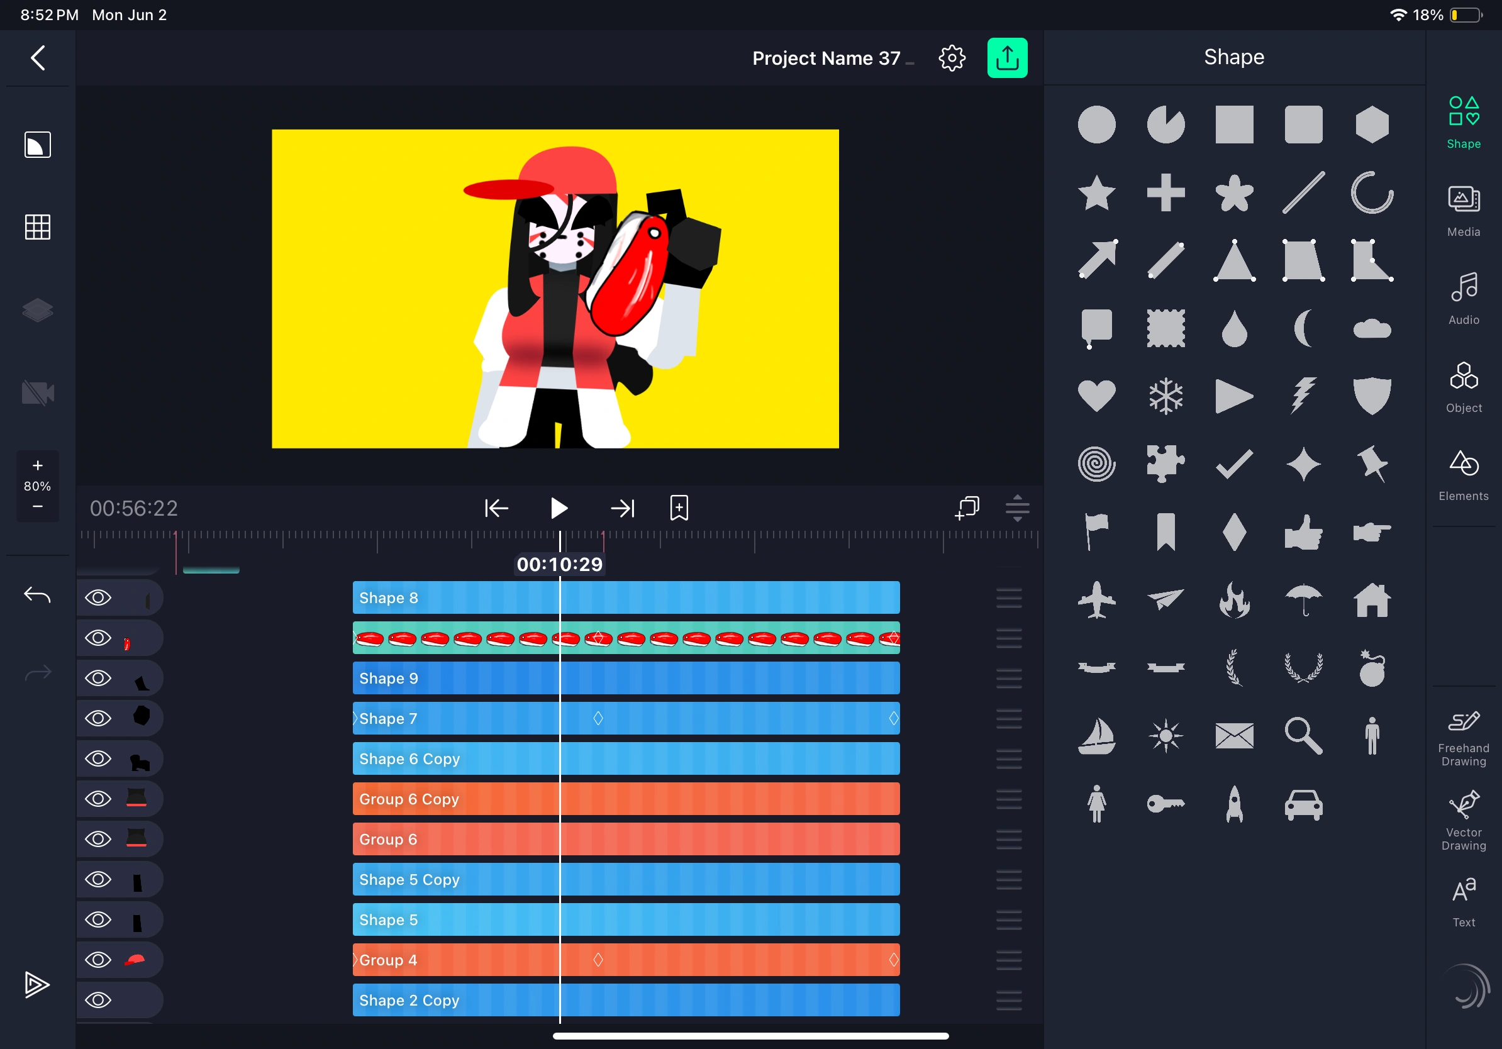Choose the crescent moon shape
The image size is (1502, 1049).
[x=1303, y=328]
